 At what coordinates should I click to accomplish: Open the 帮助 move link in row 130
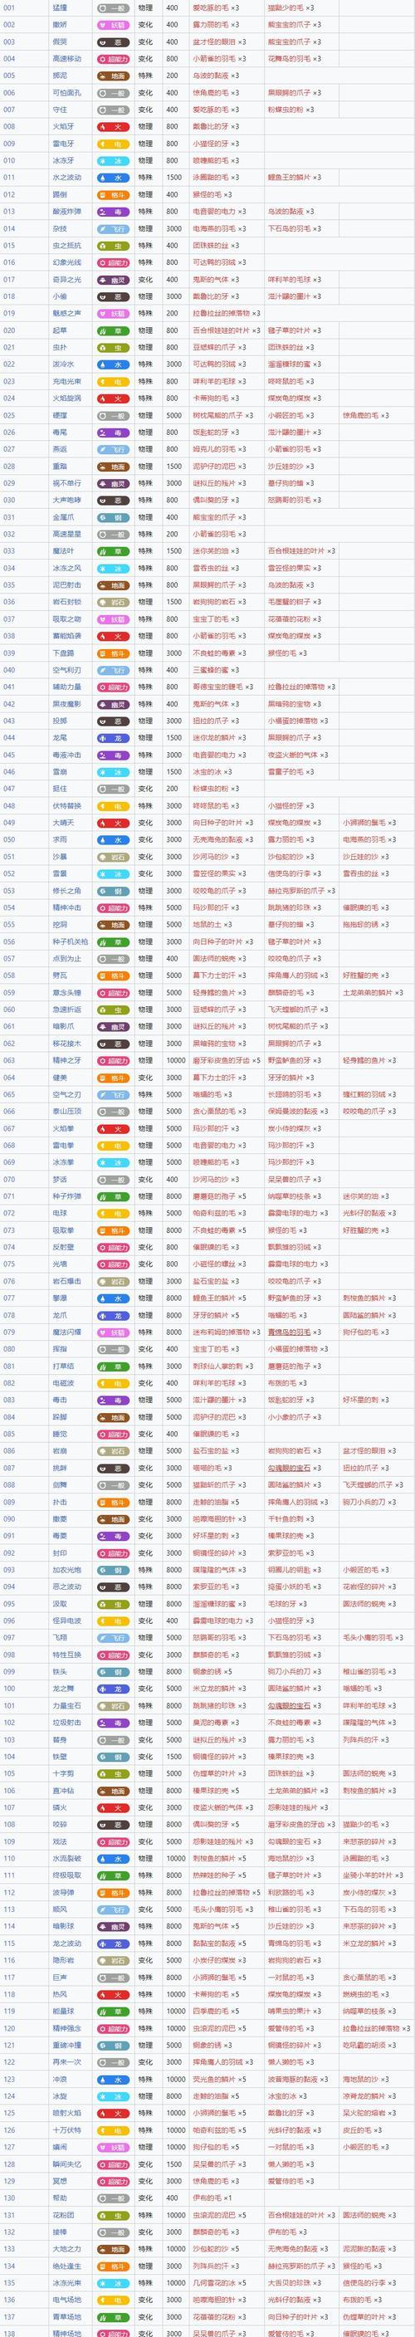[x=60, y=2198]
